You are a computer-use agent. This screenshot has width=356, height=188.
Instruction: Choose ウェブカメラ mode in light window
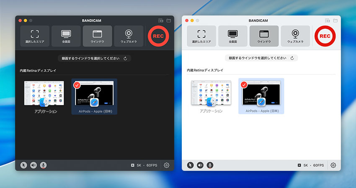tap(295, 36)
